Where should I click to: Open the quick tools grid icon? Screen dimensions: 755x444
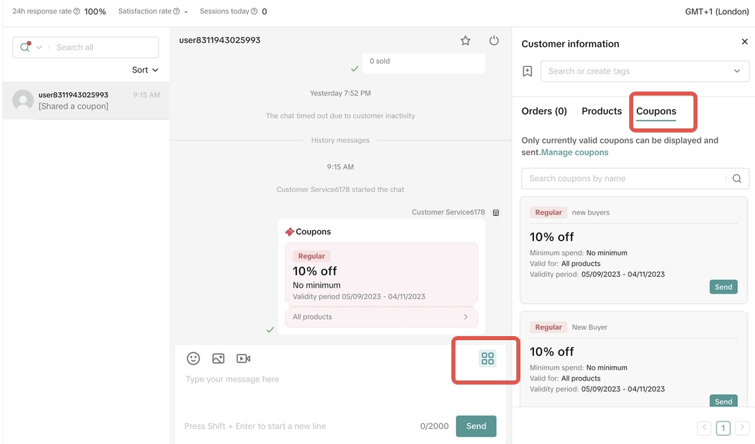tap(487, 359)
